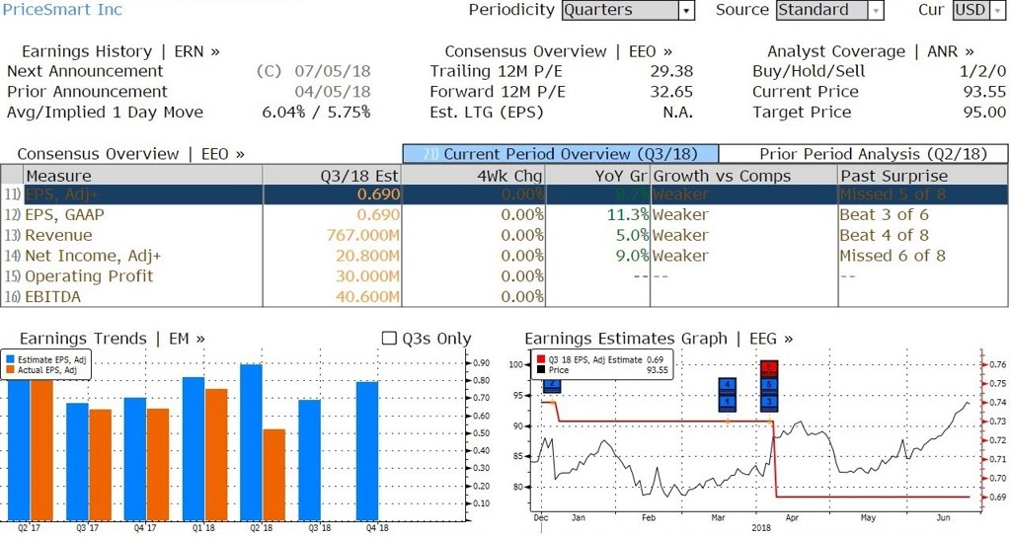The image size is (1011, 538).
Task: Click the Q2'18 blue estimate bar
Action: 251,442
